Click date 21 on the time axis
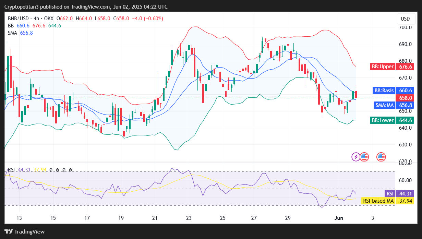Screen dimensions: 422x239 (x=155, y=218)
